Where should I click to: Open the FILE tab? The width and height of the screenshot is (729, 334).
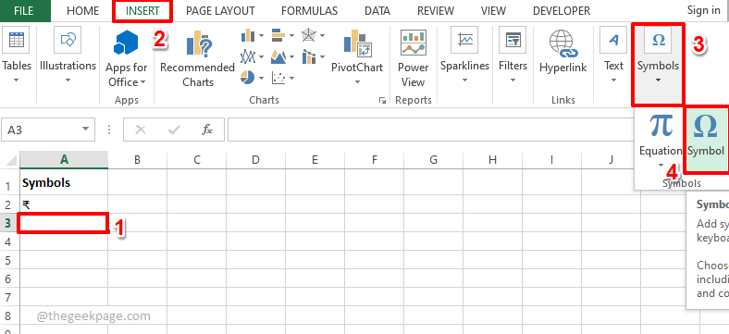[24, 10]
